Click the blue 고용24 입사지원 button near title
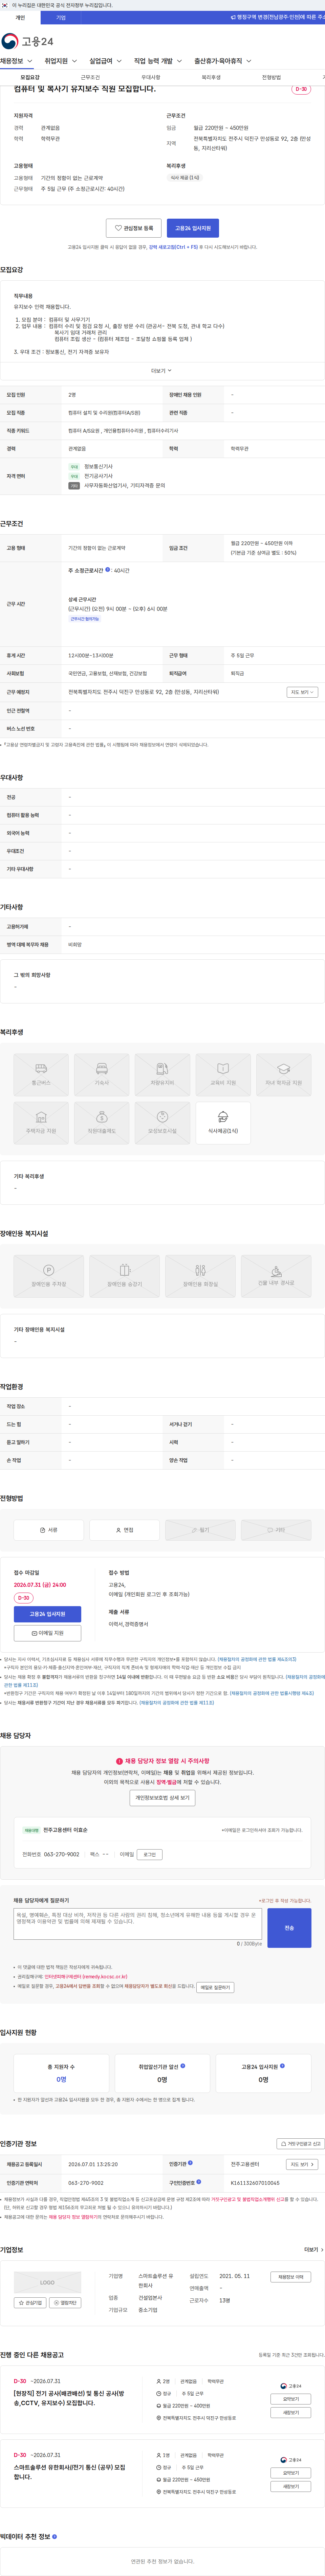This screenshot has width=325, height=2576. tap(193, 228)
